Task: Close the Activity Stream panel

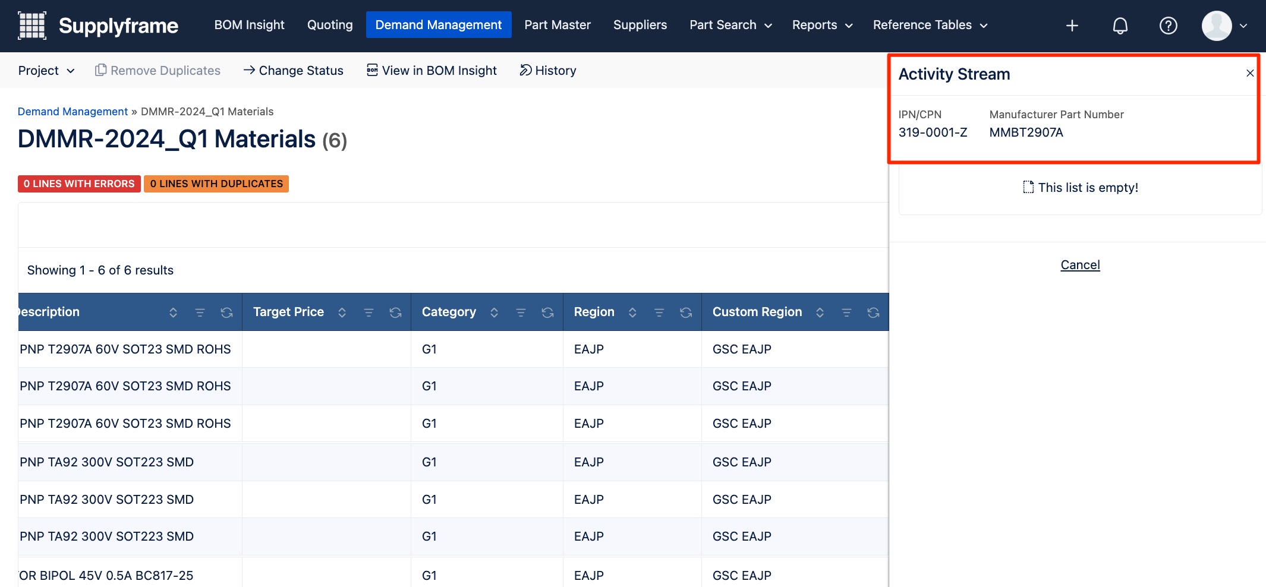Action: pyautogui.click(x=1250, y=73)
